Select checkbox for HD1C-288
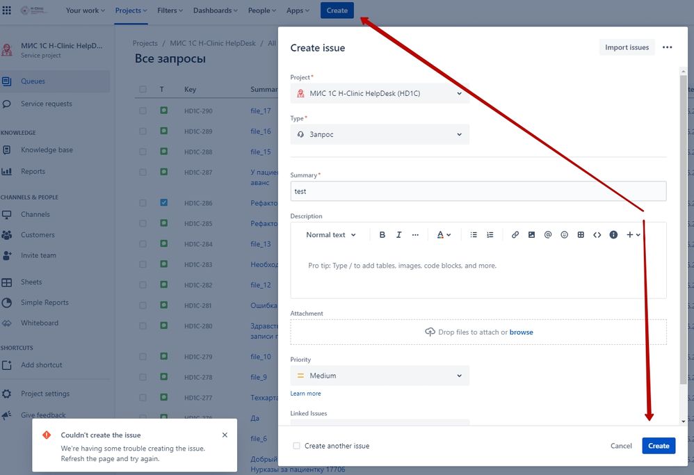The image size is (694, 475). 143,152
